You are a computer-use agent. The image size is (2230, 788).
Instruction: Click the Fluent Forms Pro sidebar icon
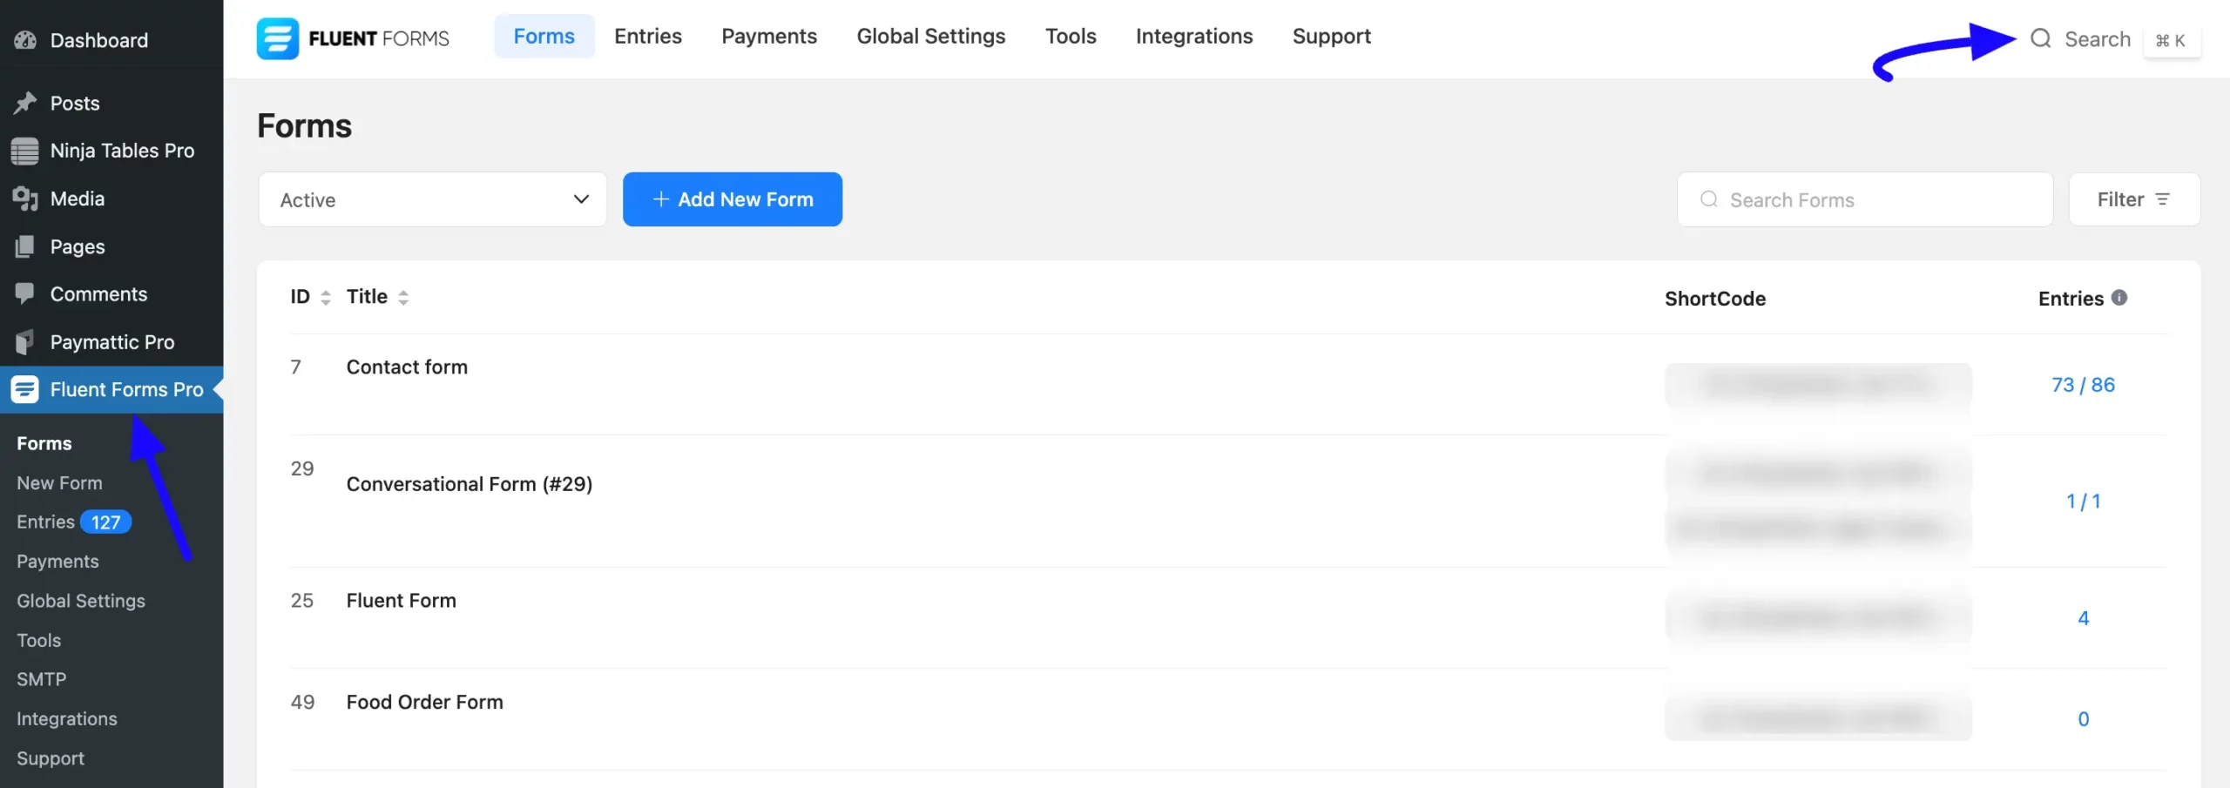click(x=24, y=389)
